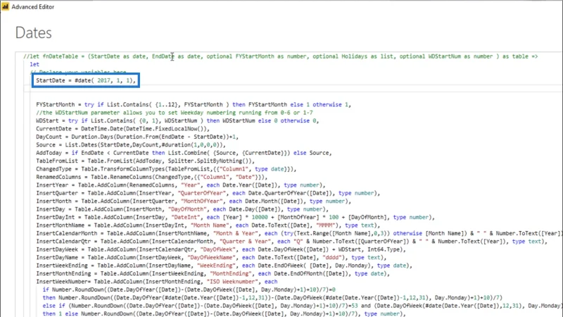The image size is (563, 317).
Task: Place cursor on InsertMonthName line
Action: [x=208, y=225]
